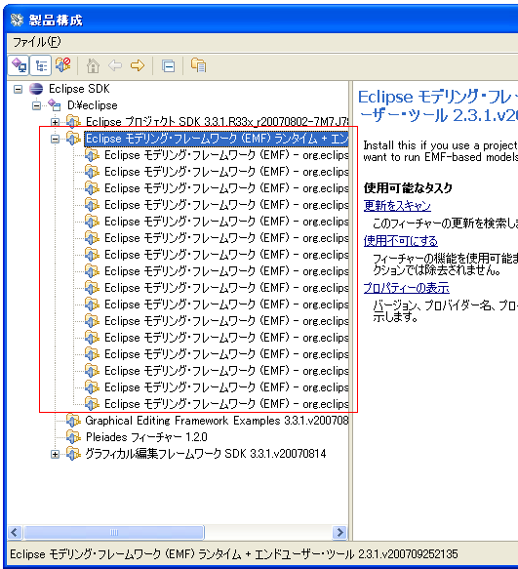Click the selected EMF ランタイム feature icon

tap(73, 139)
